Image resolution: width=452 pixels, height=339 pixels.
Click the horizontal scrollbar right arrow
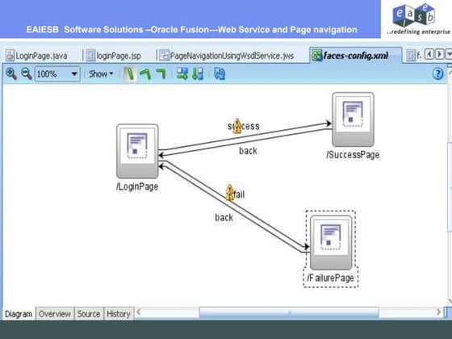(438, 312)
